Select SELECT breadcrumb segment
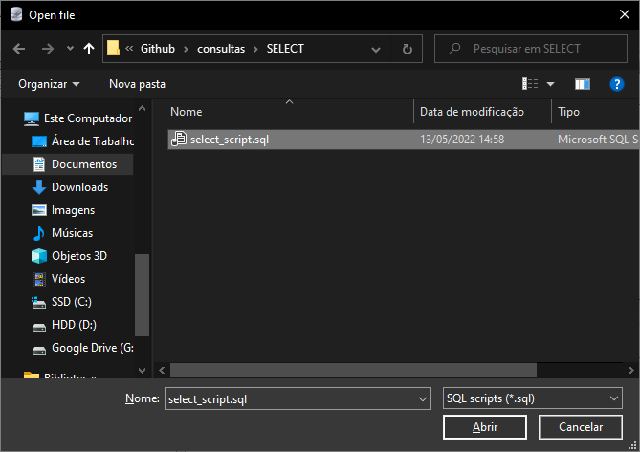 pyautogui.click(x=285, y=49)
